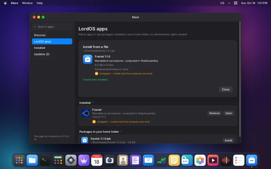271x169 pixels.
Task: Click 'Declared permissions: none' text
Action: [x=111, y=69]
